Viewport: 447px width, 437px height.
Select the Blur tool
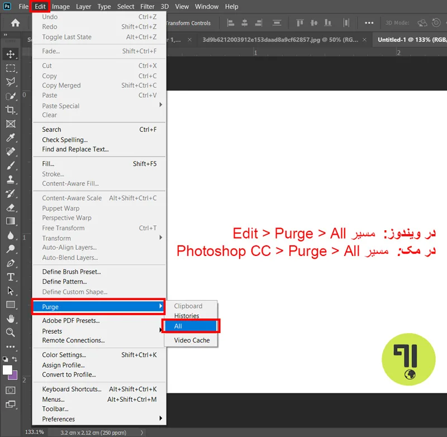click(11, 235)
